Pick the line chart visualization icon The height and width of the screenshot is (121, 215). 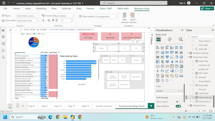click(158, 52)
